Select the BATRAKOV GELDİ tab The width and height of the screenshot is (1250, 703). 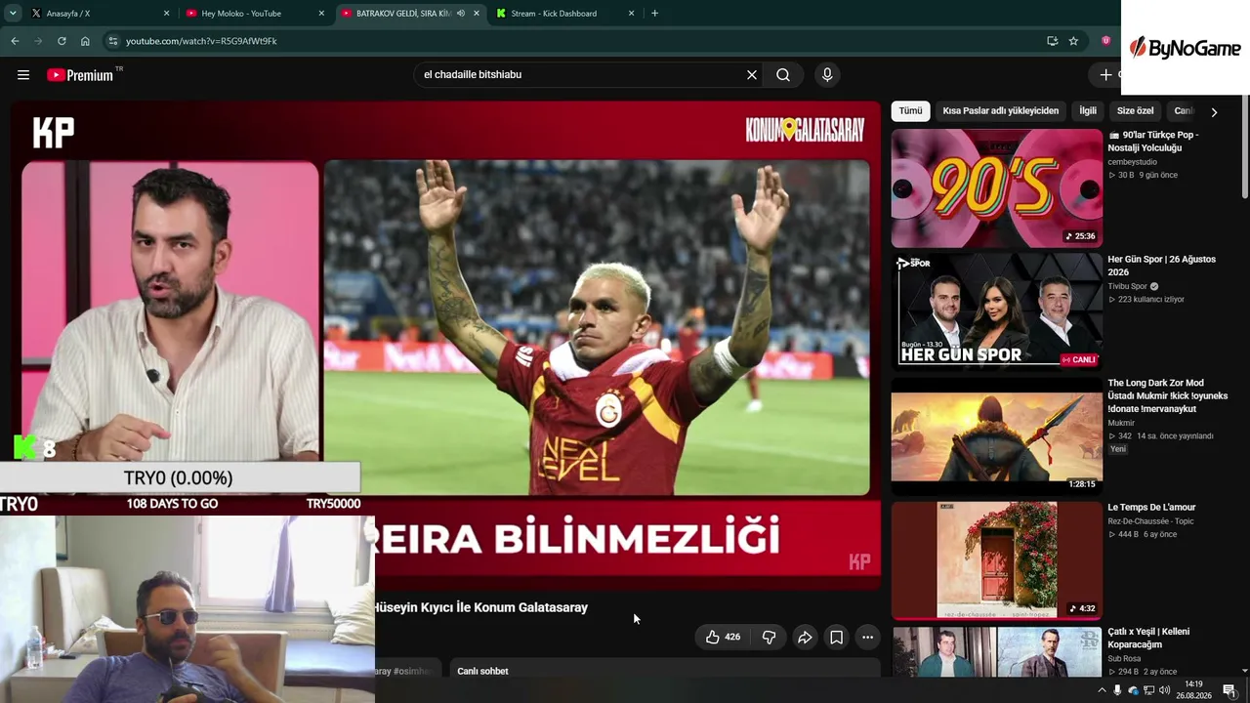coord(410,14)
